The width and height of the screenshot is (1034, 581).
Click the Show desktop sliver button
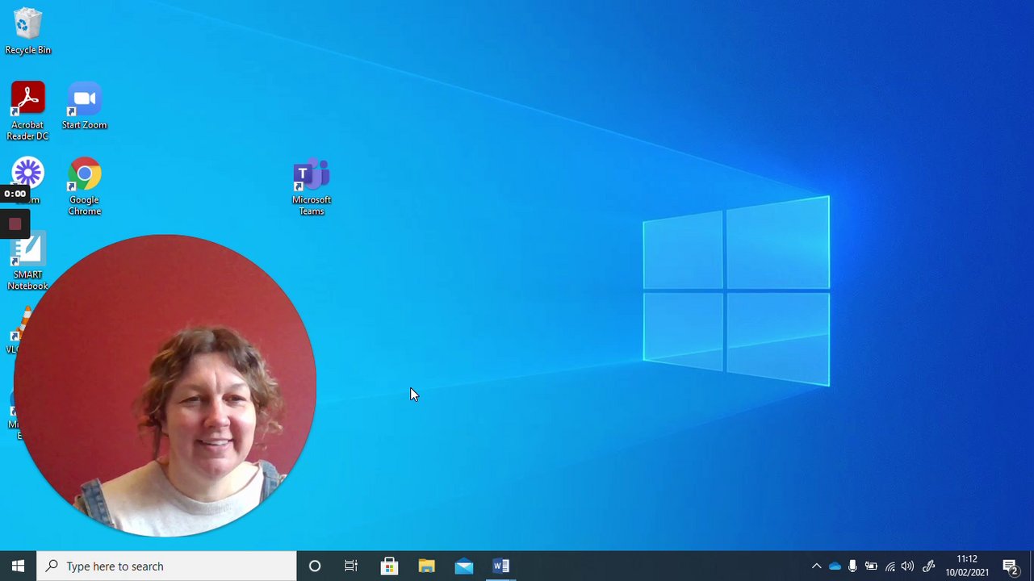point(1031,566)
